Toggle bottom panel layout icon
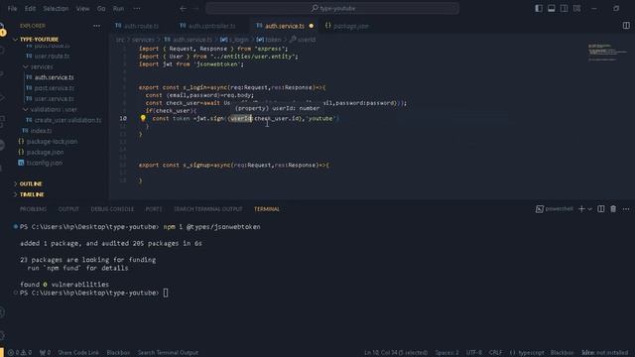The height and width of the screenshot is (357, 635). click(552, 8)
